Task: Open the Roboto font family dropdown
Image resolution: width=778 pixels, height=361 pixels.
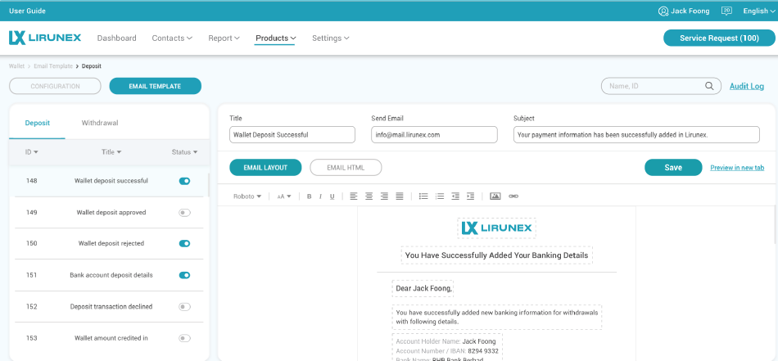Action: [x=247, y=196]
